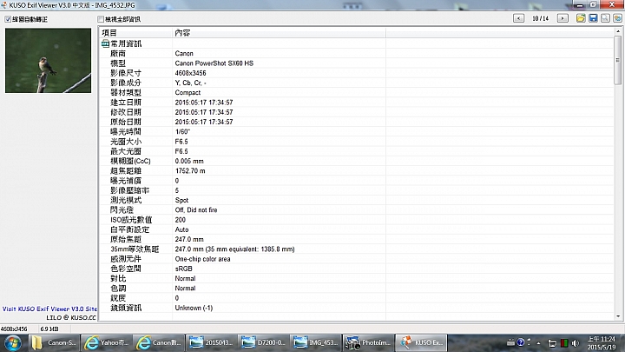
Task: Switch to Canon Internet Explorer taskbar window
Action: tap(159, 342)
